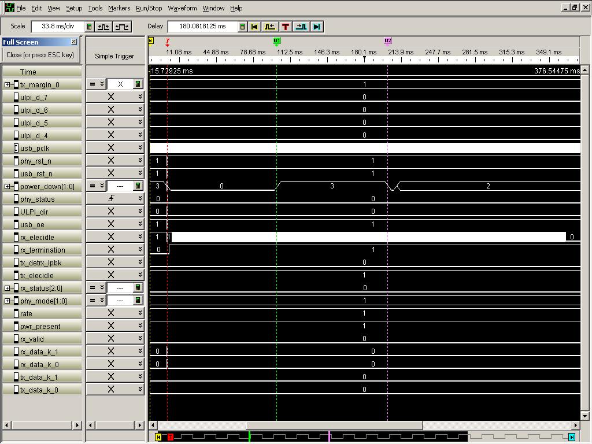
Task: Open trigger dropdown for phy_status rising edge
Action: point(140,199)
